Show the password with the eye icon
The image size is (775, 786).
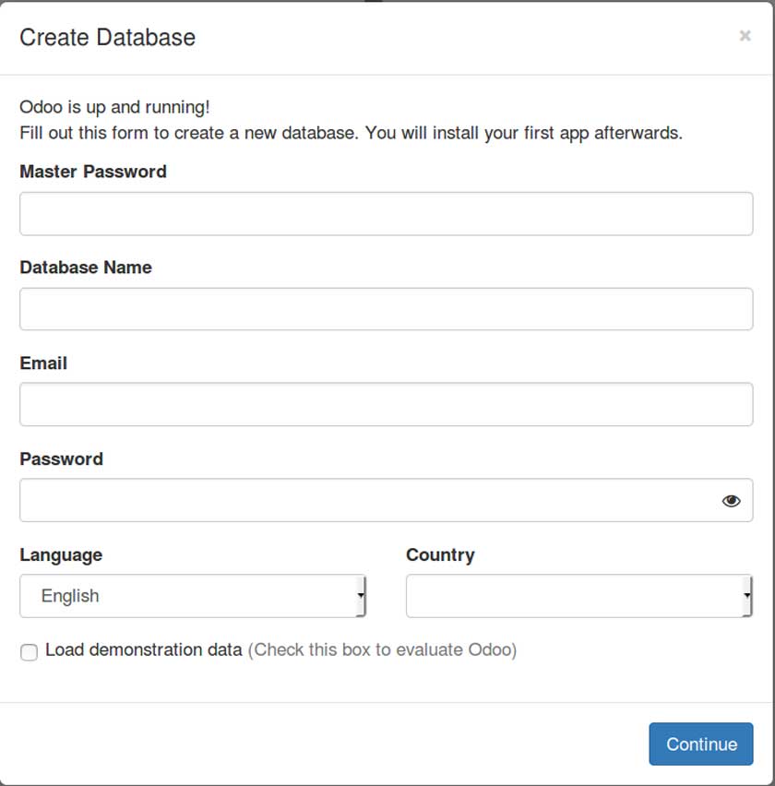732,501
